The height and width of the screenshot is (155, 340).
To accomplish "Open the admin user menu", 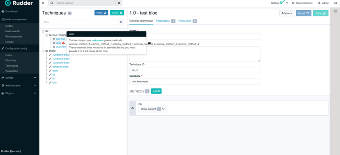I will 323,3.
